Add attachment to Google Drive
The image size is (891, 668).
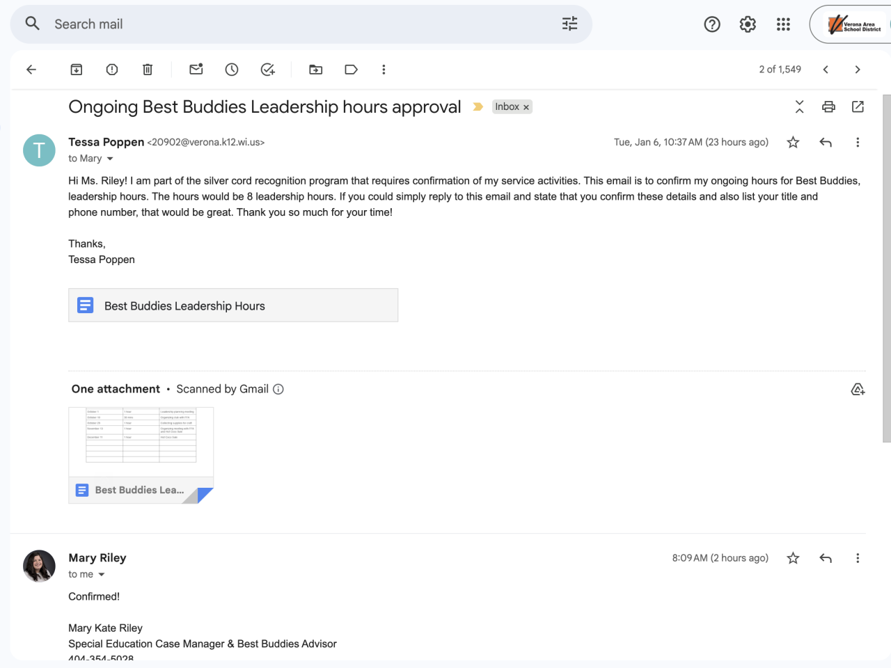point(858,389)
